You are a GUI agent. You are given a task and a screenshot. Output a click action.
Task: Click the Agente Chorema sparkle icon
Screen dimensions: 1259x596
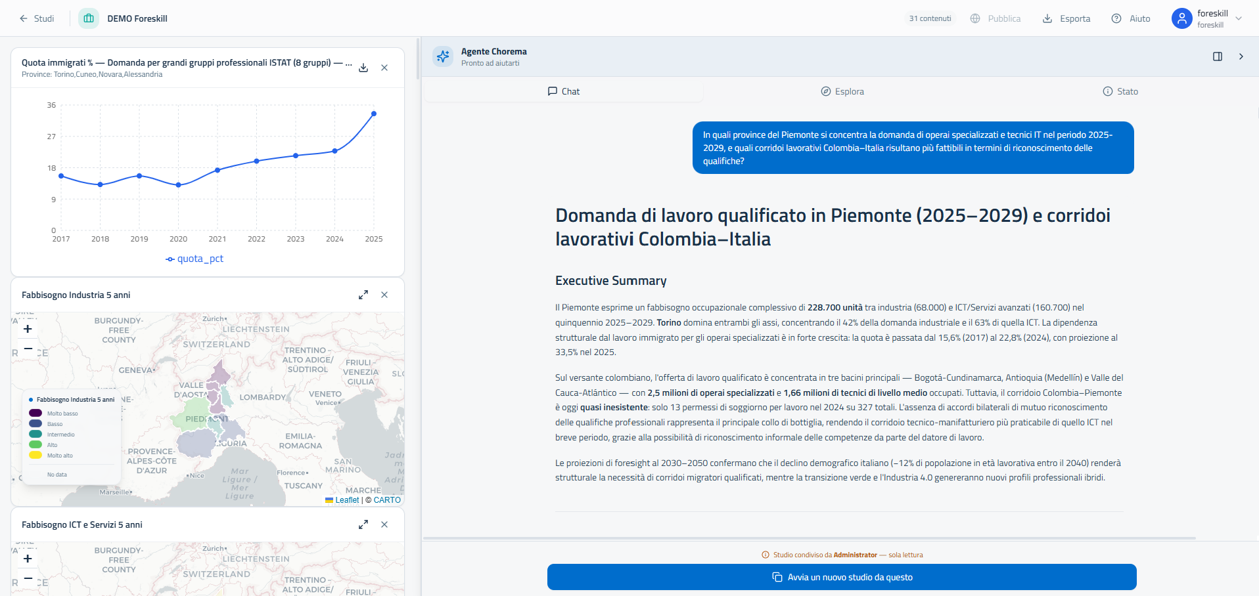pos(443,56)
